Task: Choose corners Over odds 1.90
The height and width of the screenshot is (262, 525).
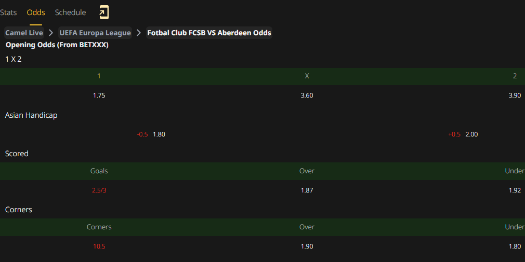Action: (307, 246)
